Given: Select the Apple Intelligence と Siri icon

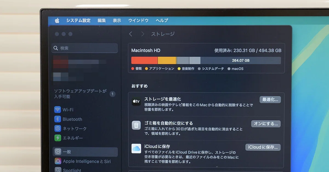Looking at the screenshot, I should click(58, 161).
